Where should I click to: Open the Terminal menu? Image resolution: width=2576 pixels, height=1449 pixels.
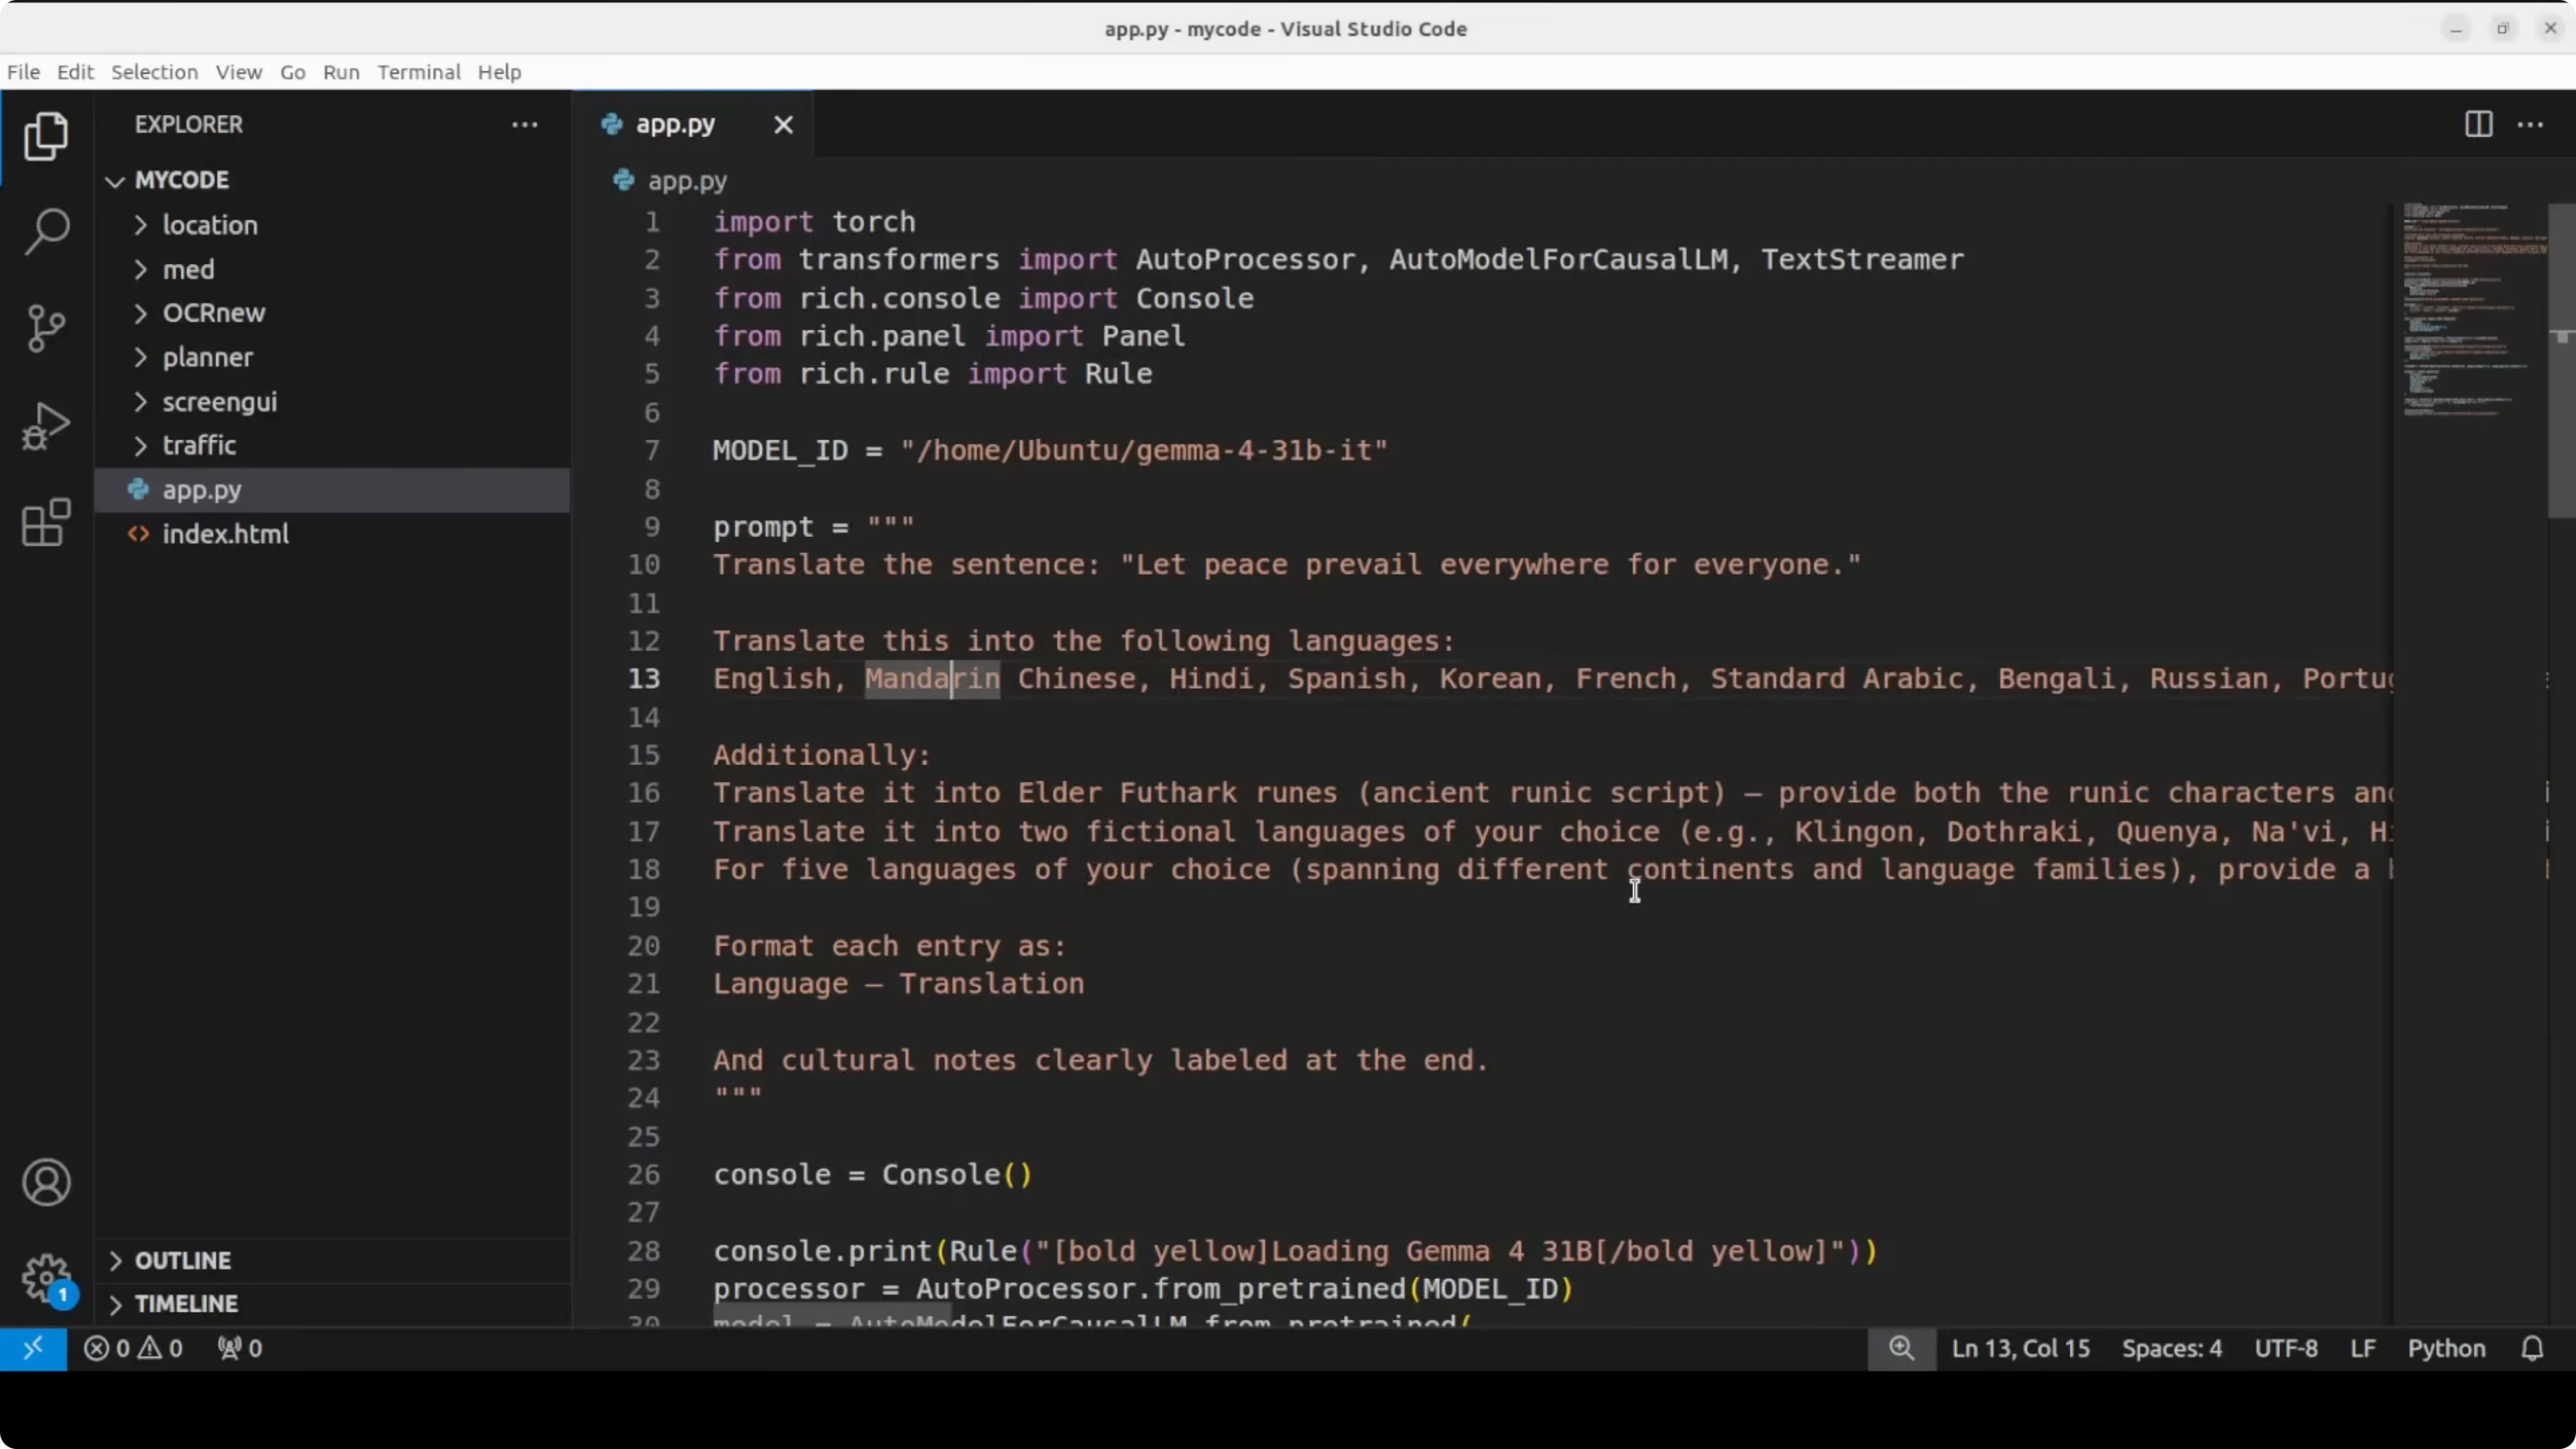(418, 72)
